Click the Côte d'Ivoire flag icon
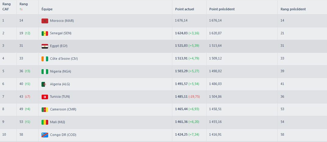 coord(45,59)
